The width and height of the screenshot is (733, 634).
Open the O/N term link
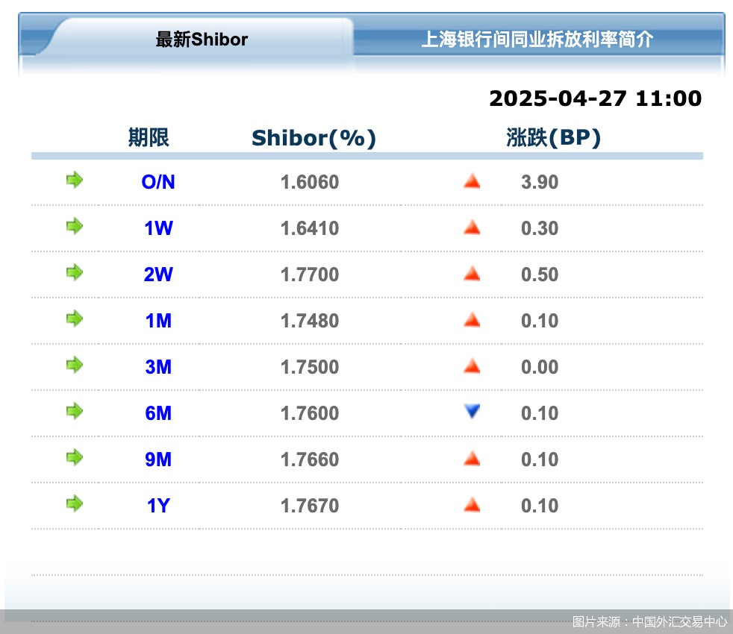(x=158, y=182)
